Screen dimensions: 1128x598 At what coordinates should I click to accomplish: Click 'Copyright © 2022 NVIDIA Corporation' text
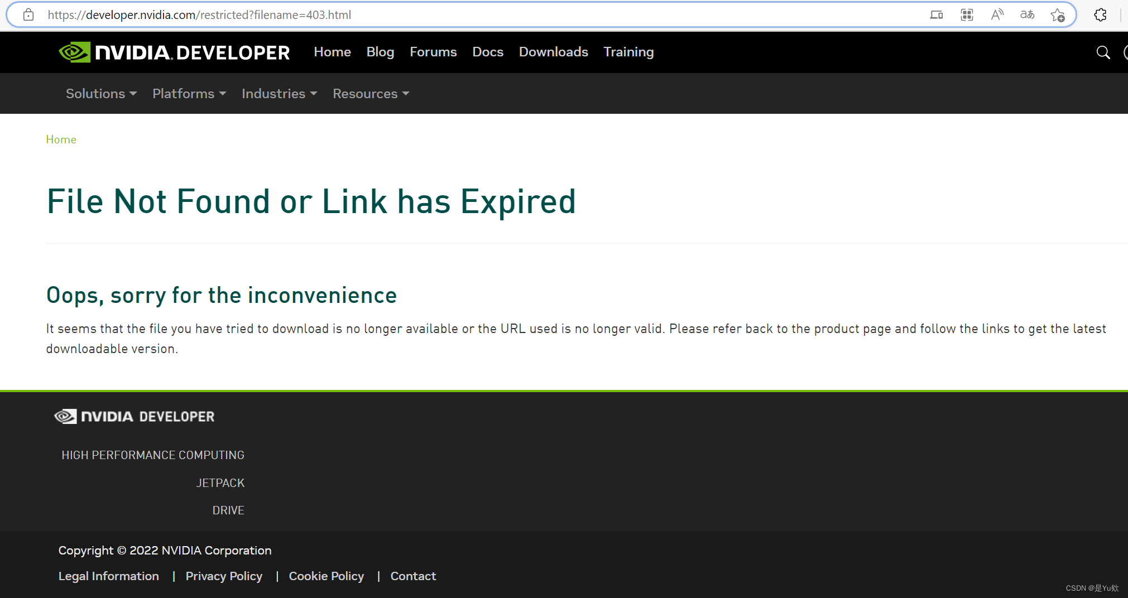pyautogui.click(x=165, y=551)
